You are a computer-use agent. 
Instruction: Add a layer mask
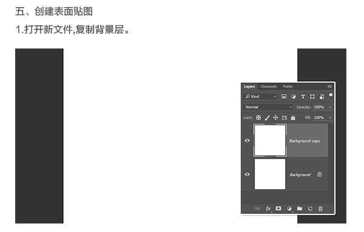pyautogui.click(x=278, y=208)
